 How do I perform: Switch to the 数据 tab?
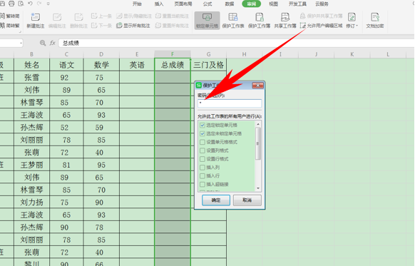coord(230,4)
